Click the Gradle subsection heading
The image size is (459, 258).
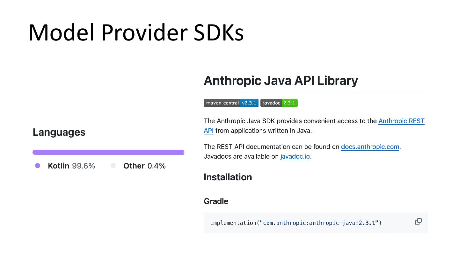click(x=216, y=201)
